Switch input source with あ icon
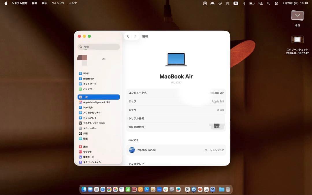312x195 pixels. coord(236,3)
